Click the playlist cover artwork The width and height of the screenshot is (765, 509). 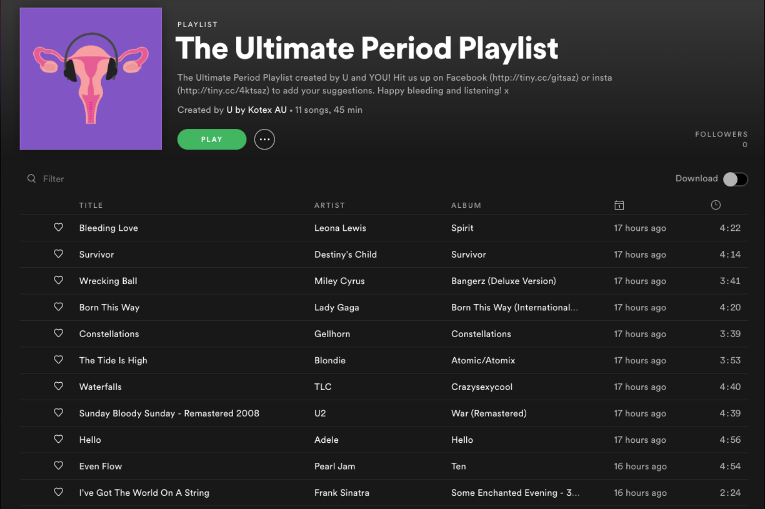[91, 79]
